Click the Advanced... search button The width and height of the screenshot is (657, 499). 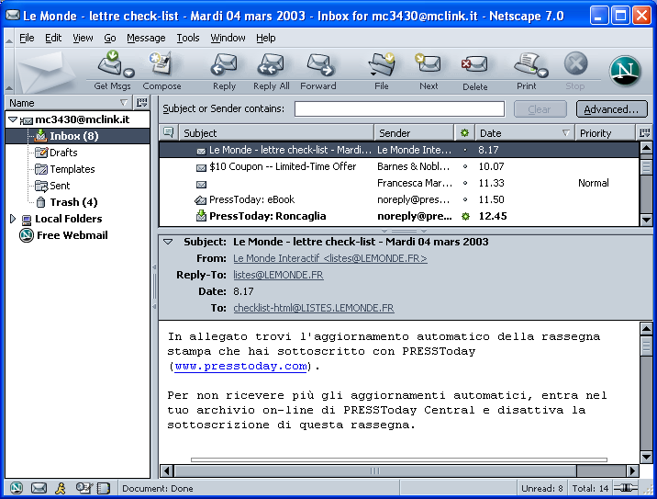611,109
